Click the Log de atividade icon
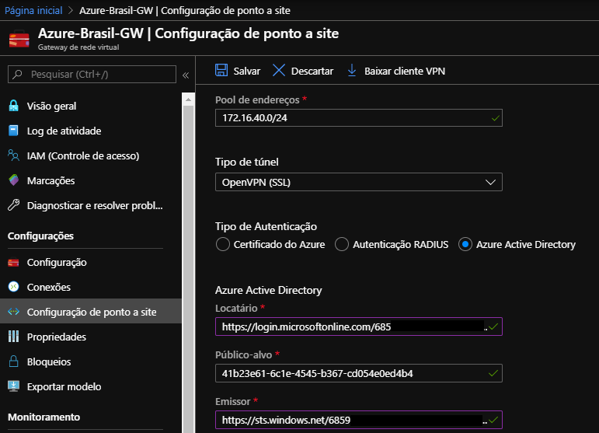Image resolution: width=599 pixels, height=433 pixels. [x=13, y=131]
